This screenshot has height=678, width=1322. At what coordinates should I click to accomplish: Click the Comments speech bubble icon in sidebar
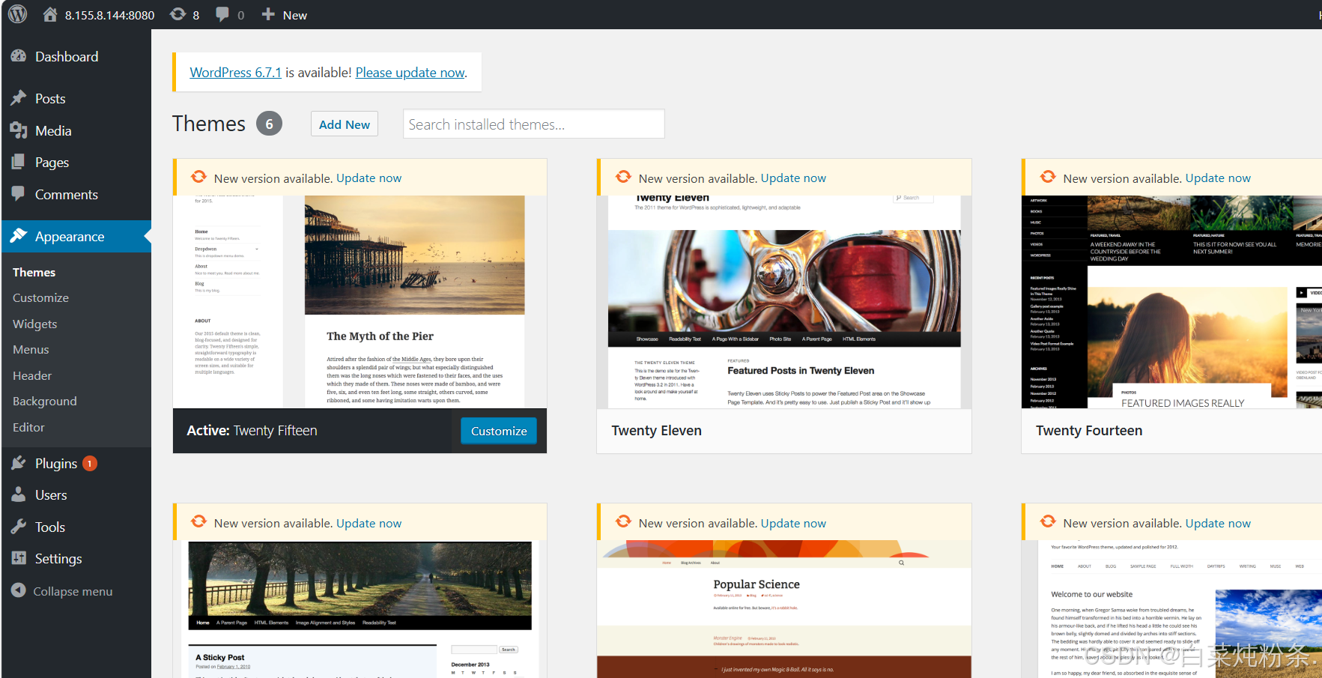pyautogui.click(x=19, y=193)
